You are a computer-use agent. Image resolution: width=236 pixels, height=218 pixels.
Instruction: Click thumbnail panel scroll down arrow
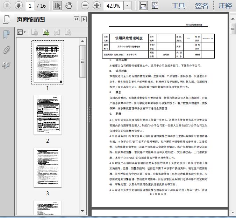pyautogui.click(x=83, y=211)
